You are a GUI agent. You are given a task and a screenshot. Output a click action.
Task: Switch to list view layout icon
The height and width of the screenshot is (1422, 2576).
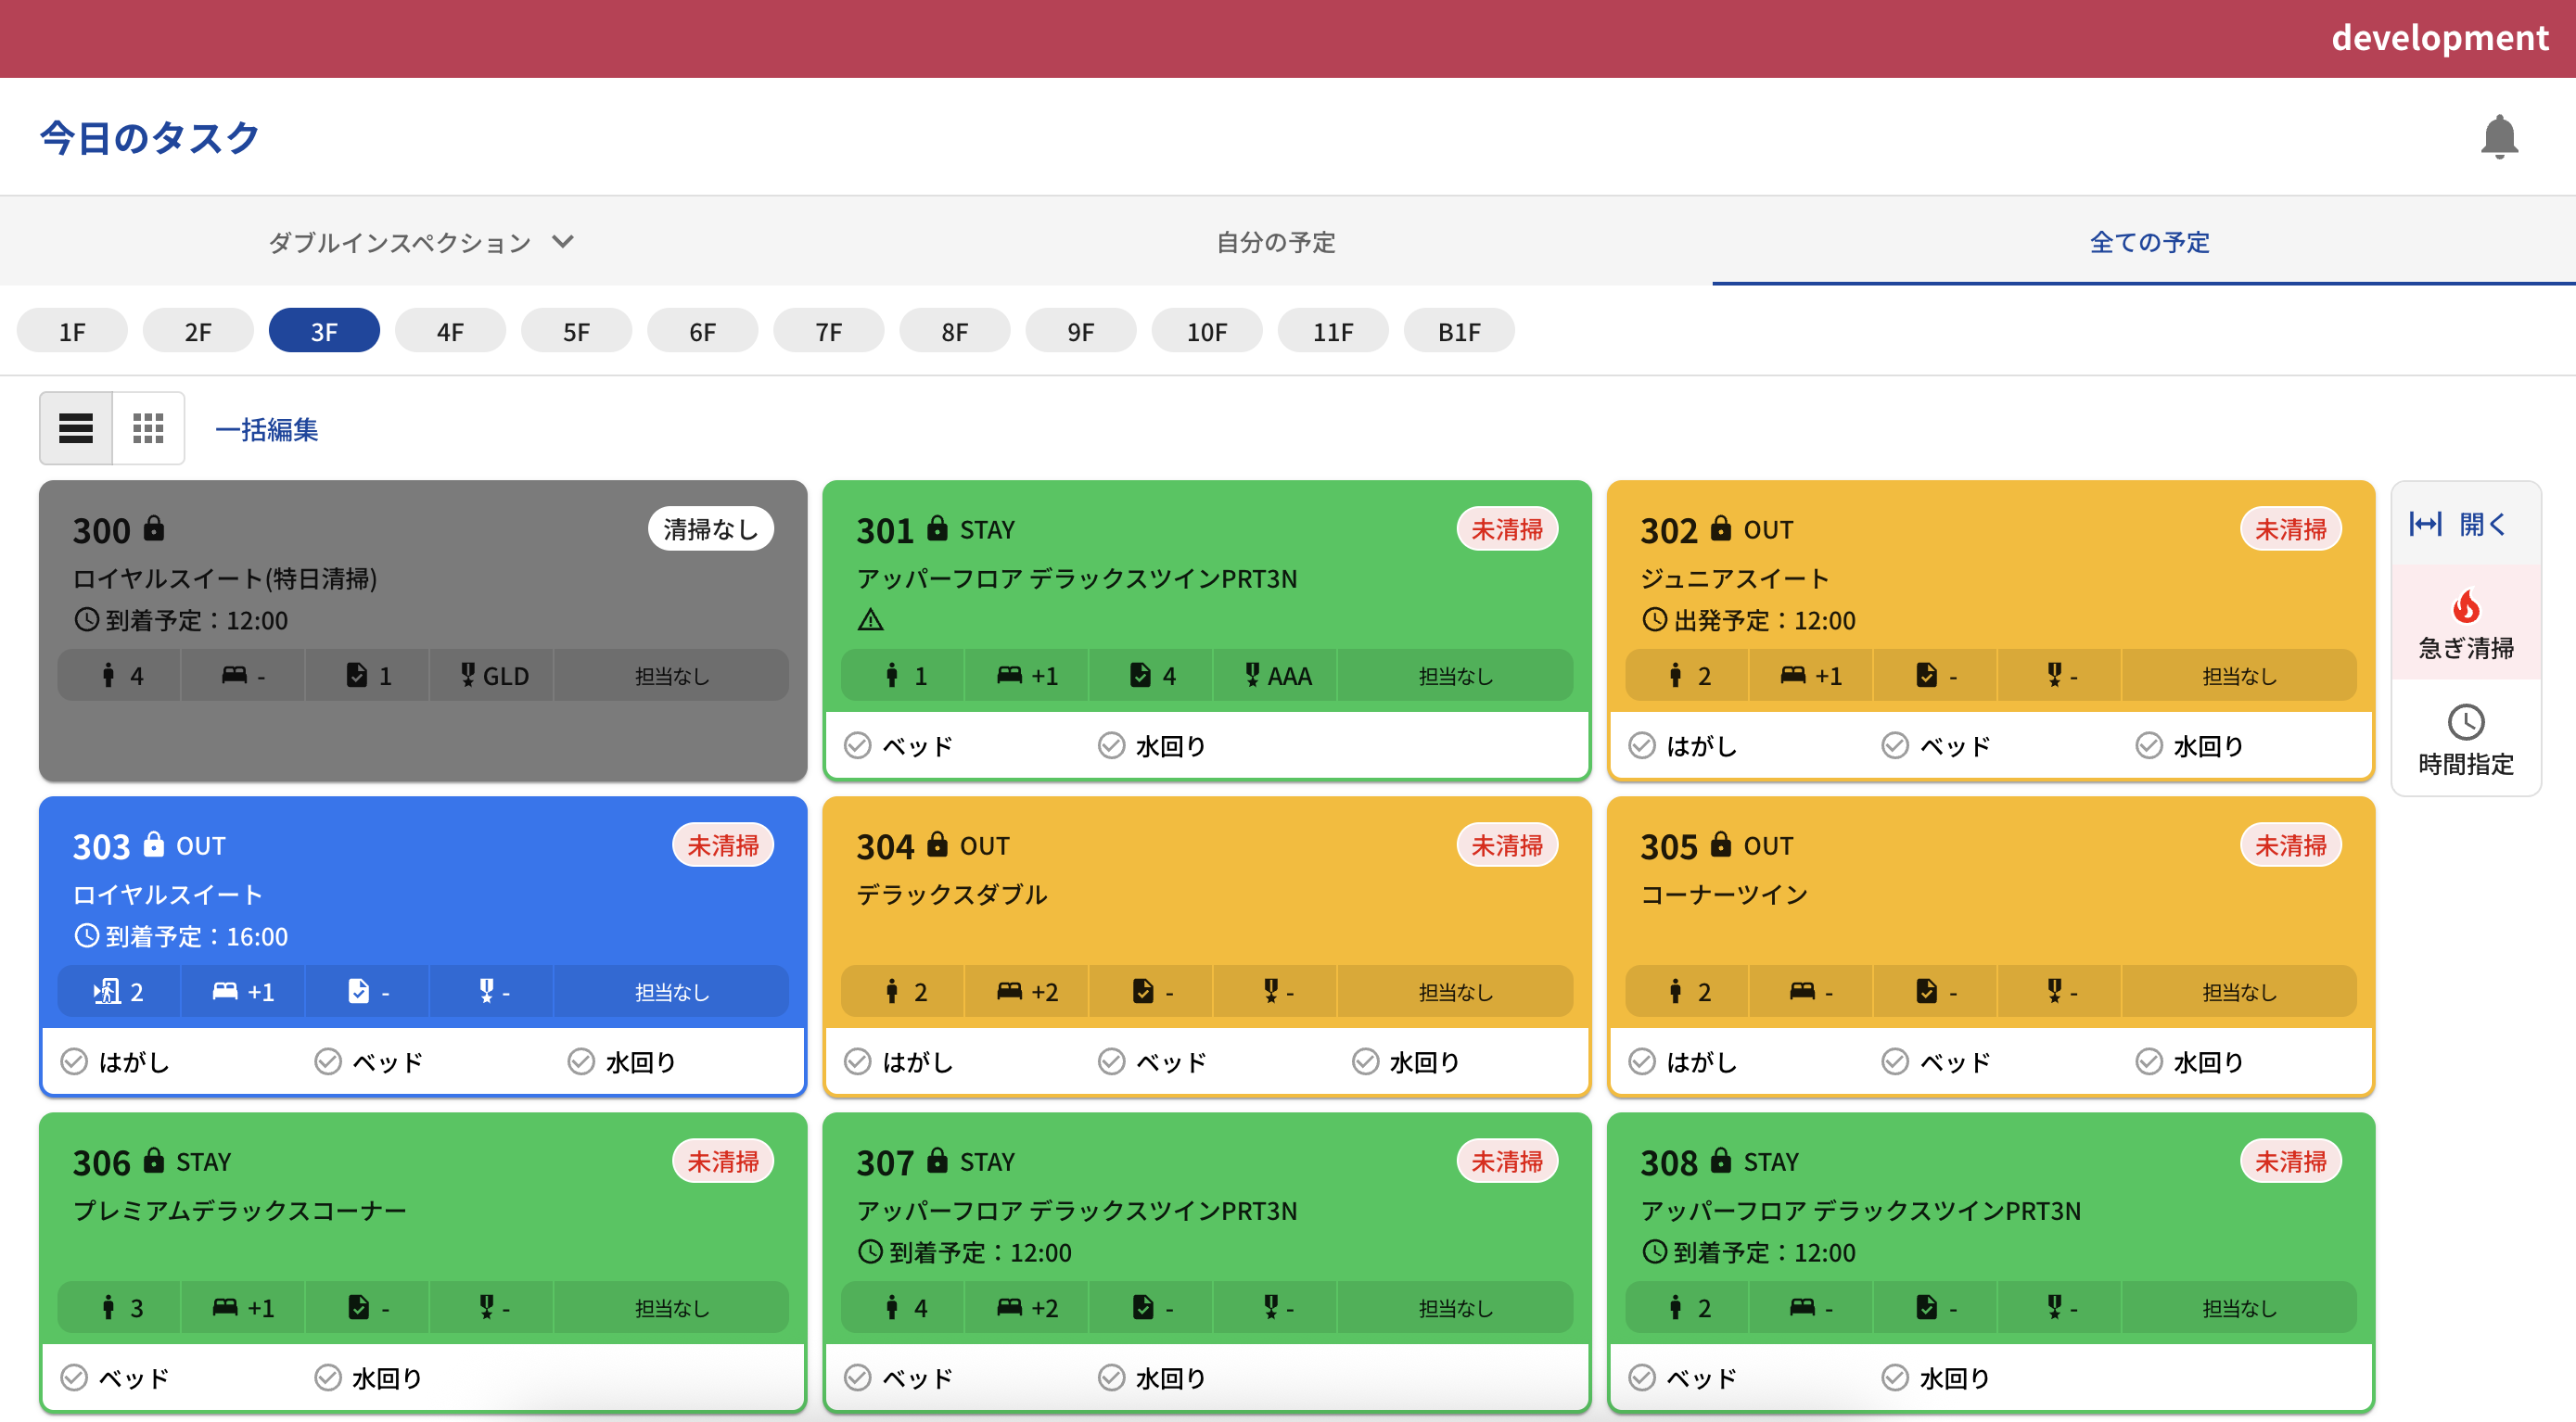(x=76, y=428)
